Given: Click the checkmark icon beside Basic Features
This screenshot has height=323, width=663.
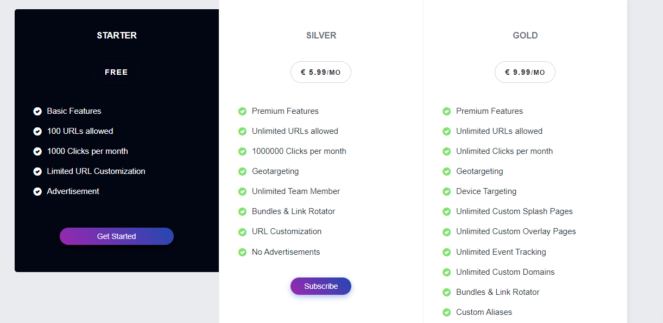Looking at the screenshot, I should click(x=37, y=111).
